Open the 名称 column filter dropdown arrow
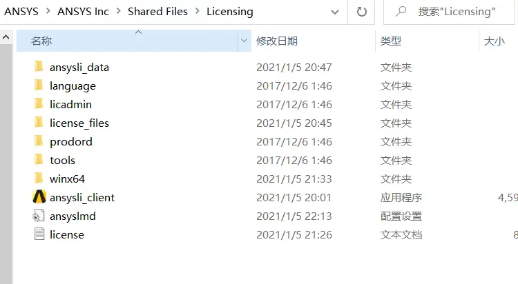 click(244, 41)
